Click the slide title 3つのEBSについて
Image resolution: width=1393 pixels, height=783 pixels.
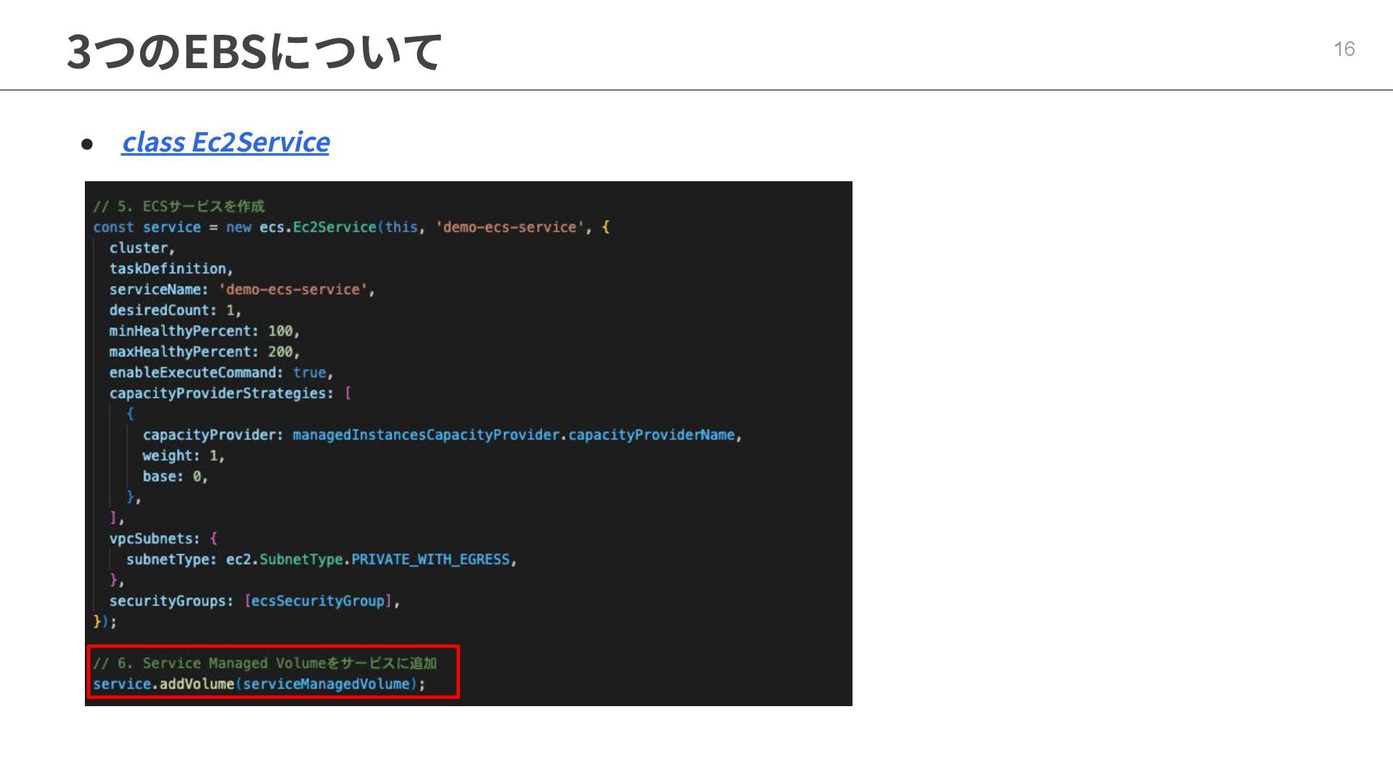(253, 51)
